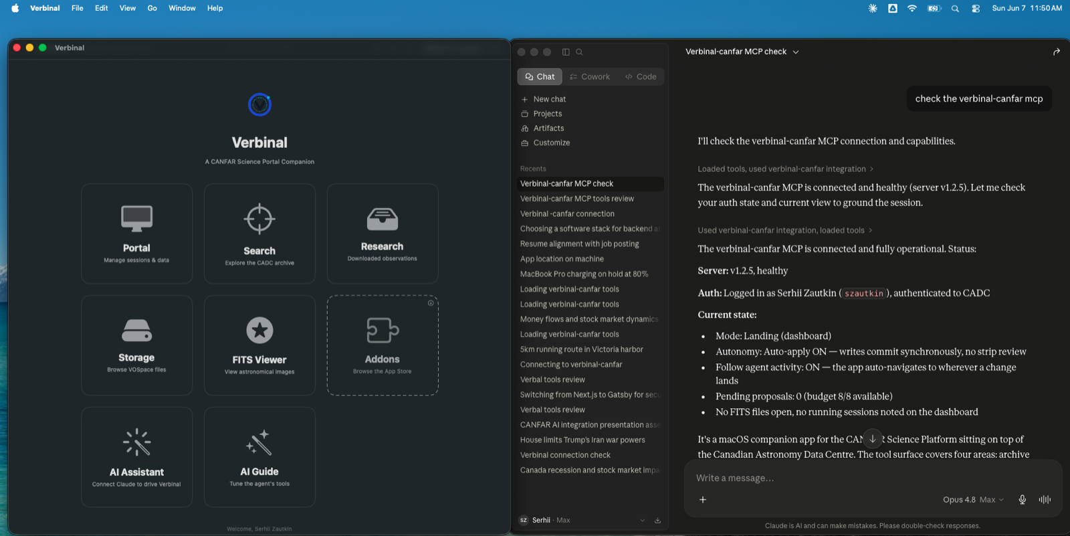Click the date and time in menu bar

1027,8
